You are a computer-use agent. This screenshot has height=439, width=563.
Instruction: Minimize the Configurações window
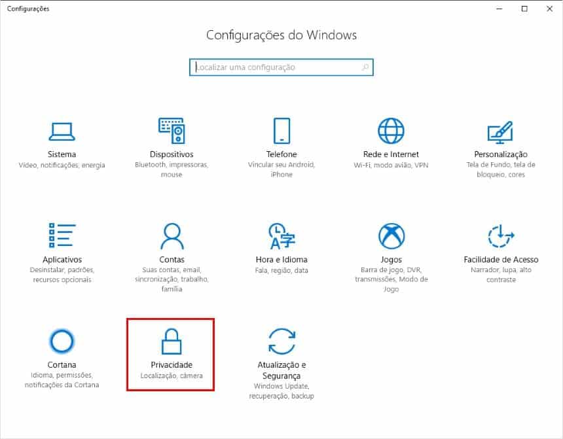499,9
